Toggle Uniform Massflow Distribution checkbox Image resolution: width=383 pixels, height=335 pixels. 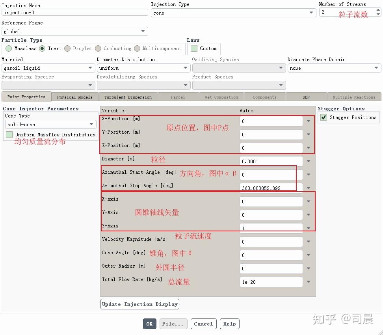(x=9, y=134)
